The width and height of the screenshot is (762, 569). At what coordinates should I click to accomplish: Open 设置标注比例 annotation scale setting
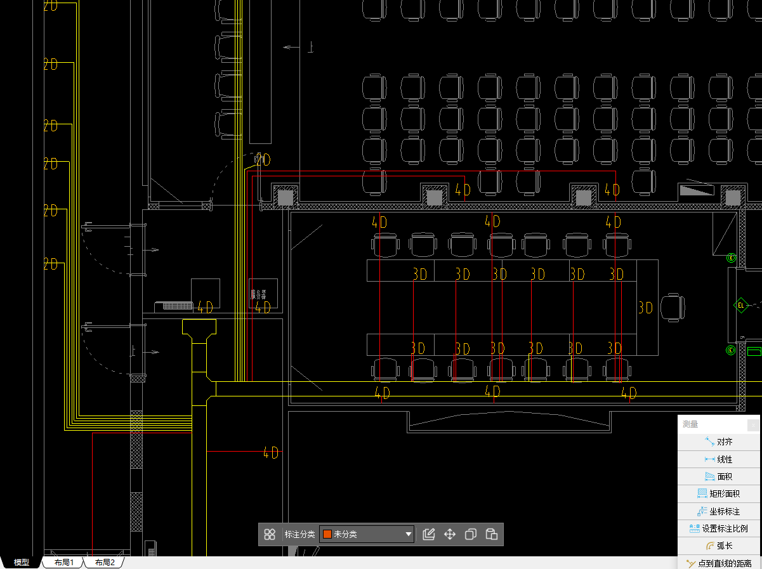pos(718,528)
